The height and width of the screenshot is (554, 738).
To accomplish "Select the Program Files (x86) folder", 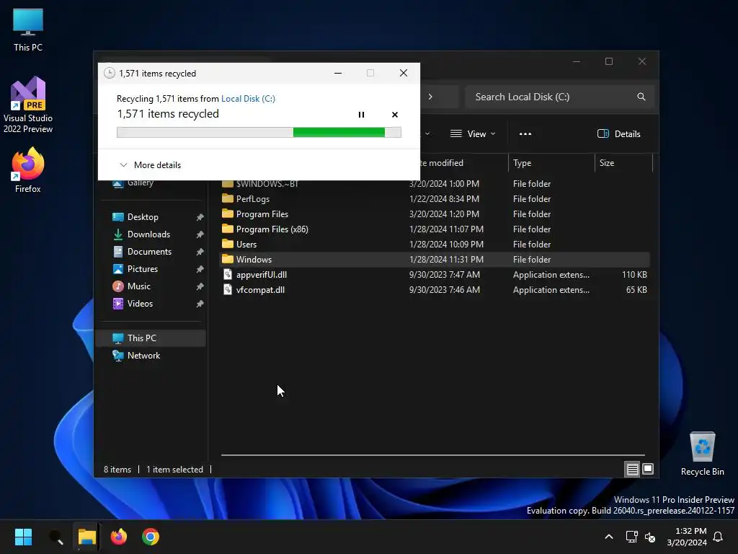I will click(435, 229).
